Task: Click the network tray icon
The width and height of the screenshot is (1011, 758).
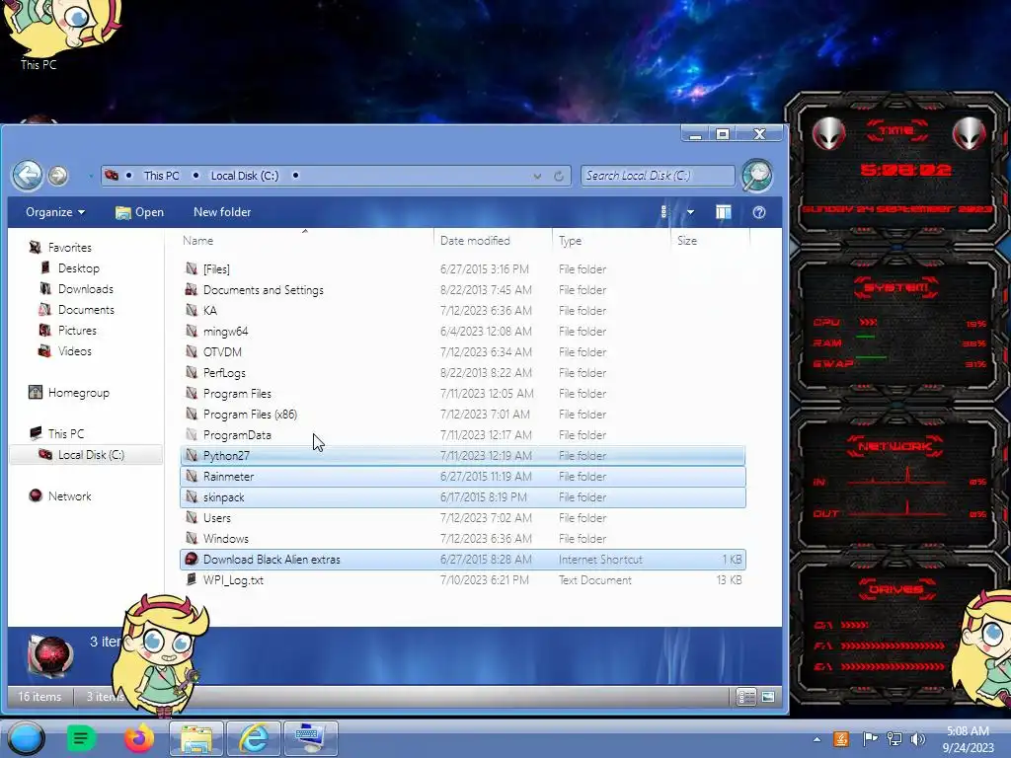Action: coord(894,739)
